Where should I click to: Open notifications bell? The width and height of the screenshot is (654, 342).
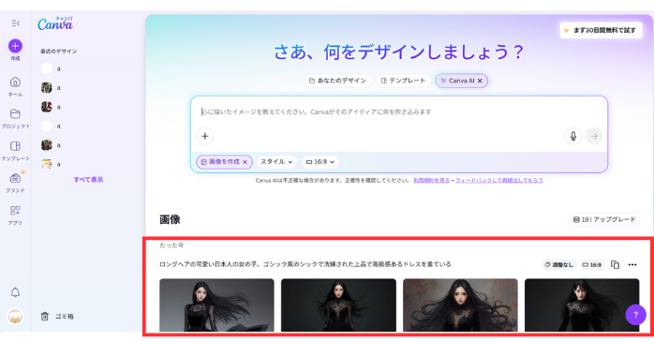[15, 292]
